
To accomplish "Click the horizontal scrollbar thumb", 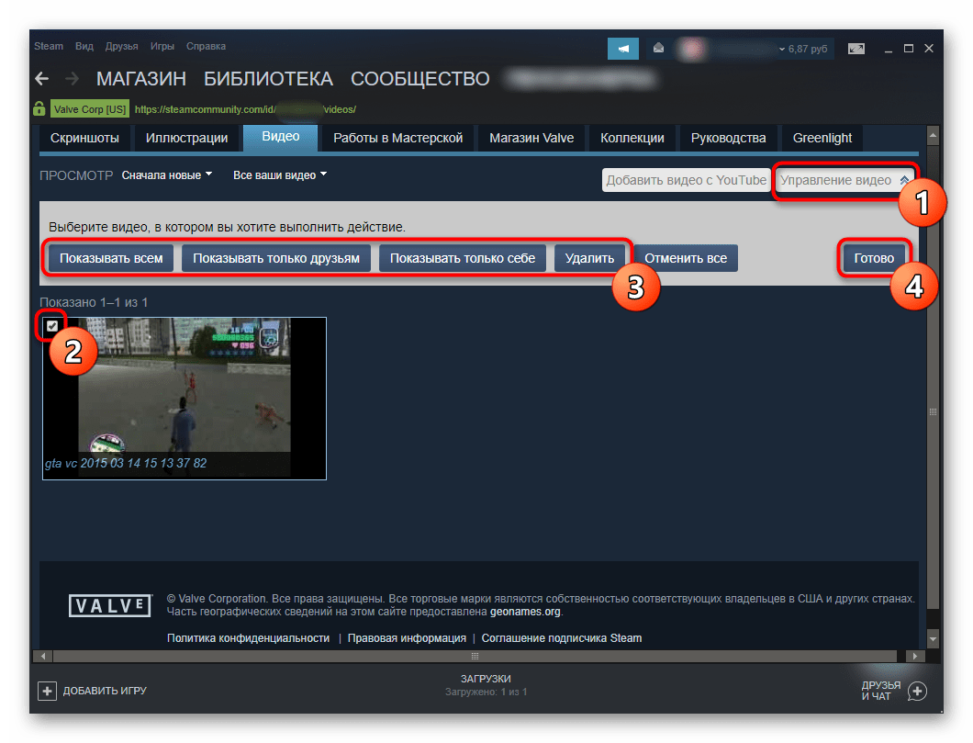I will point(475,657).
